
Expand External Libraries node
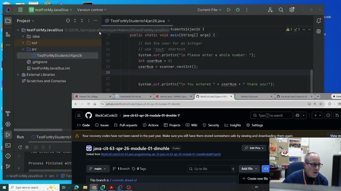coord(18,75)
